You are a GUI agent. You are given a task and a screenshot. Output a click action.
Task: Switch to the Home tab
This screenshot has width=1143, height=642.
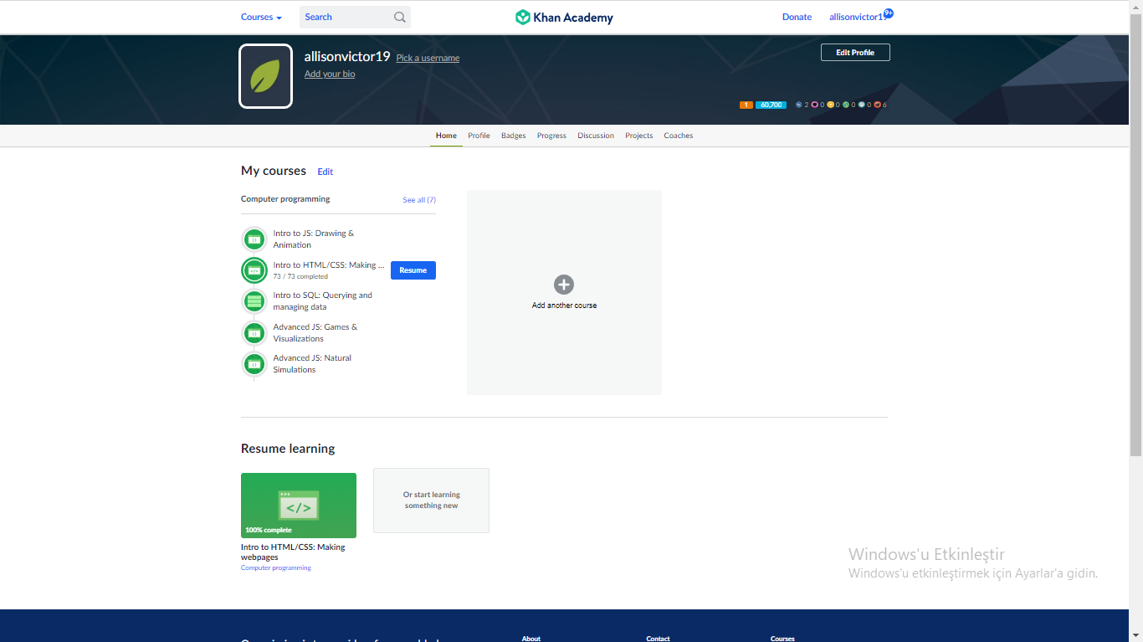(446, 136)
